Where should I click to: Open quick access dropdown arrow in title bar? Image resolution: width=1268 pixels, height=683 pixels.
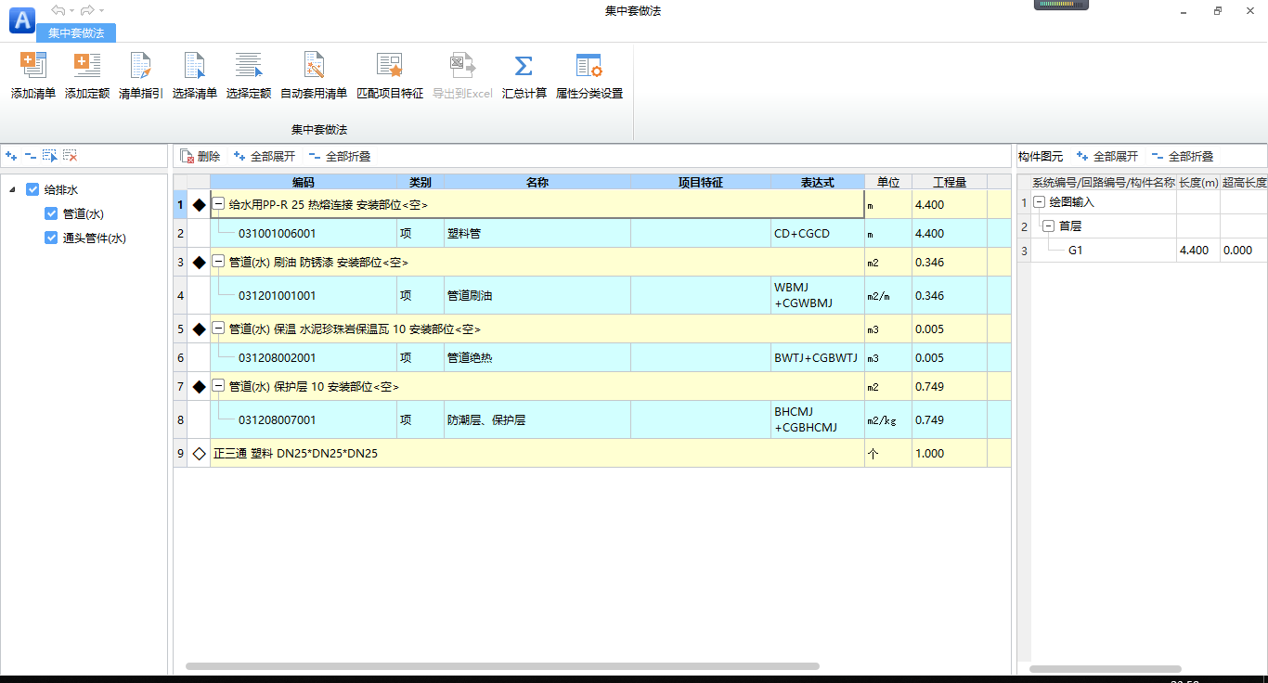pyautogui.click(x=101, y=10)
